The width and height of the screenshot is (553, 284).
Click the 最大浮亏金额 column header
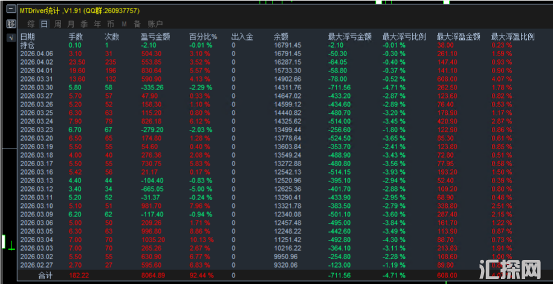pyautogui.click(x=350, y=37)
